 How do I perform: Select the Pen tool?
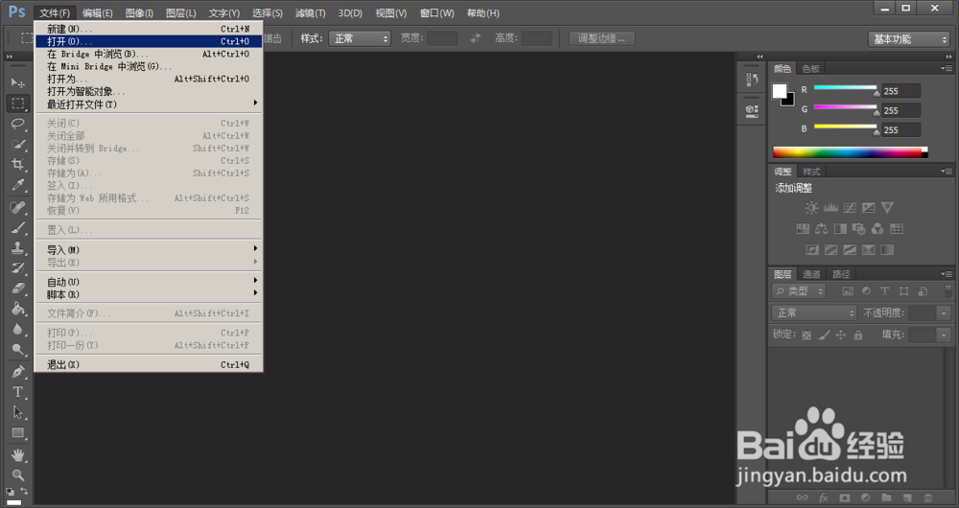(17, 372)
